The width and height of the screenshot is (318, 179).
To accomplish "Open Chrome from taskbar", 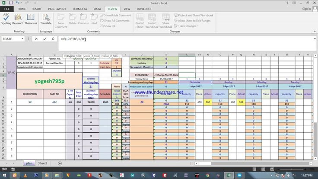I will [207, 175].
